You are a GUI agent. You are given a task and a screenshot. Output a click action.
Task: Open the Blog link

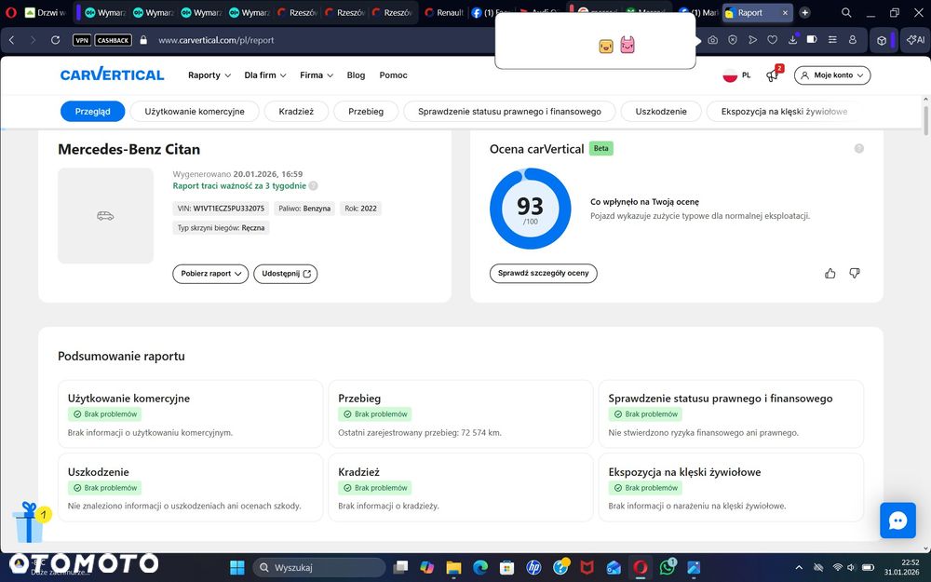click(x=356, y=75)
